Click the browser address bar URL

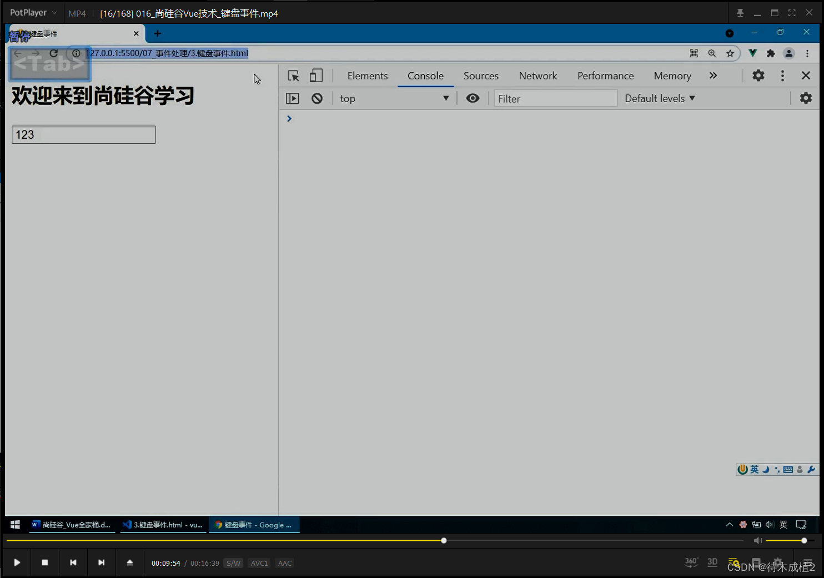tap(168, 53)
